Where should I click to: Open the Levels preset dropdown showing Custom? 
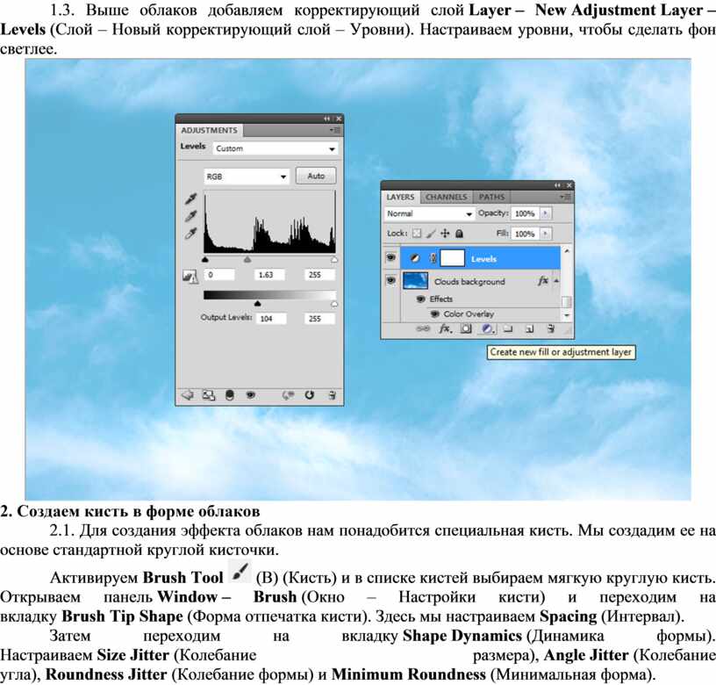pos(276,148)
